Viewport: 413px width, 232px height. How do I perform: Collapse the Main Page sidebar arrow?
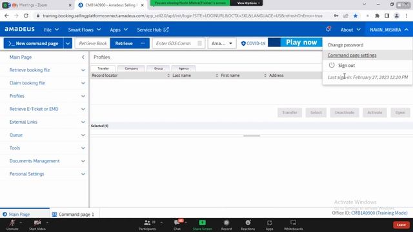coord(83,57)
